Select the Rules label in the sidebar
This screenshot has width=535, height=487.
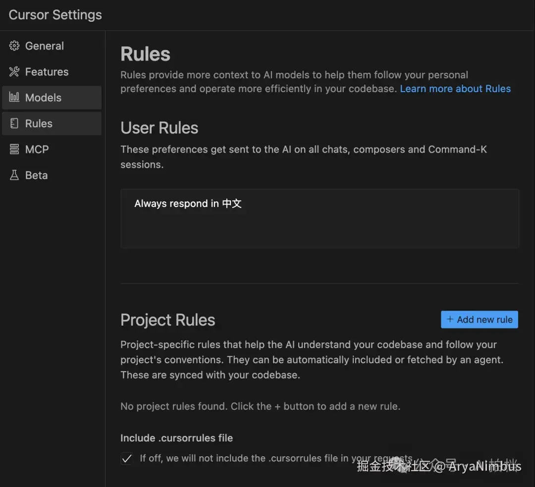39,123
